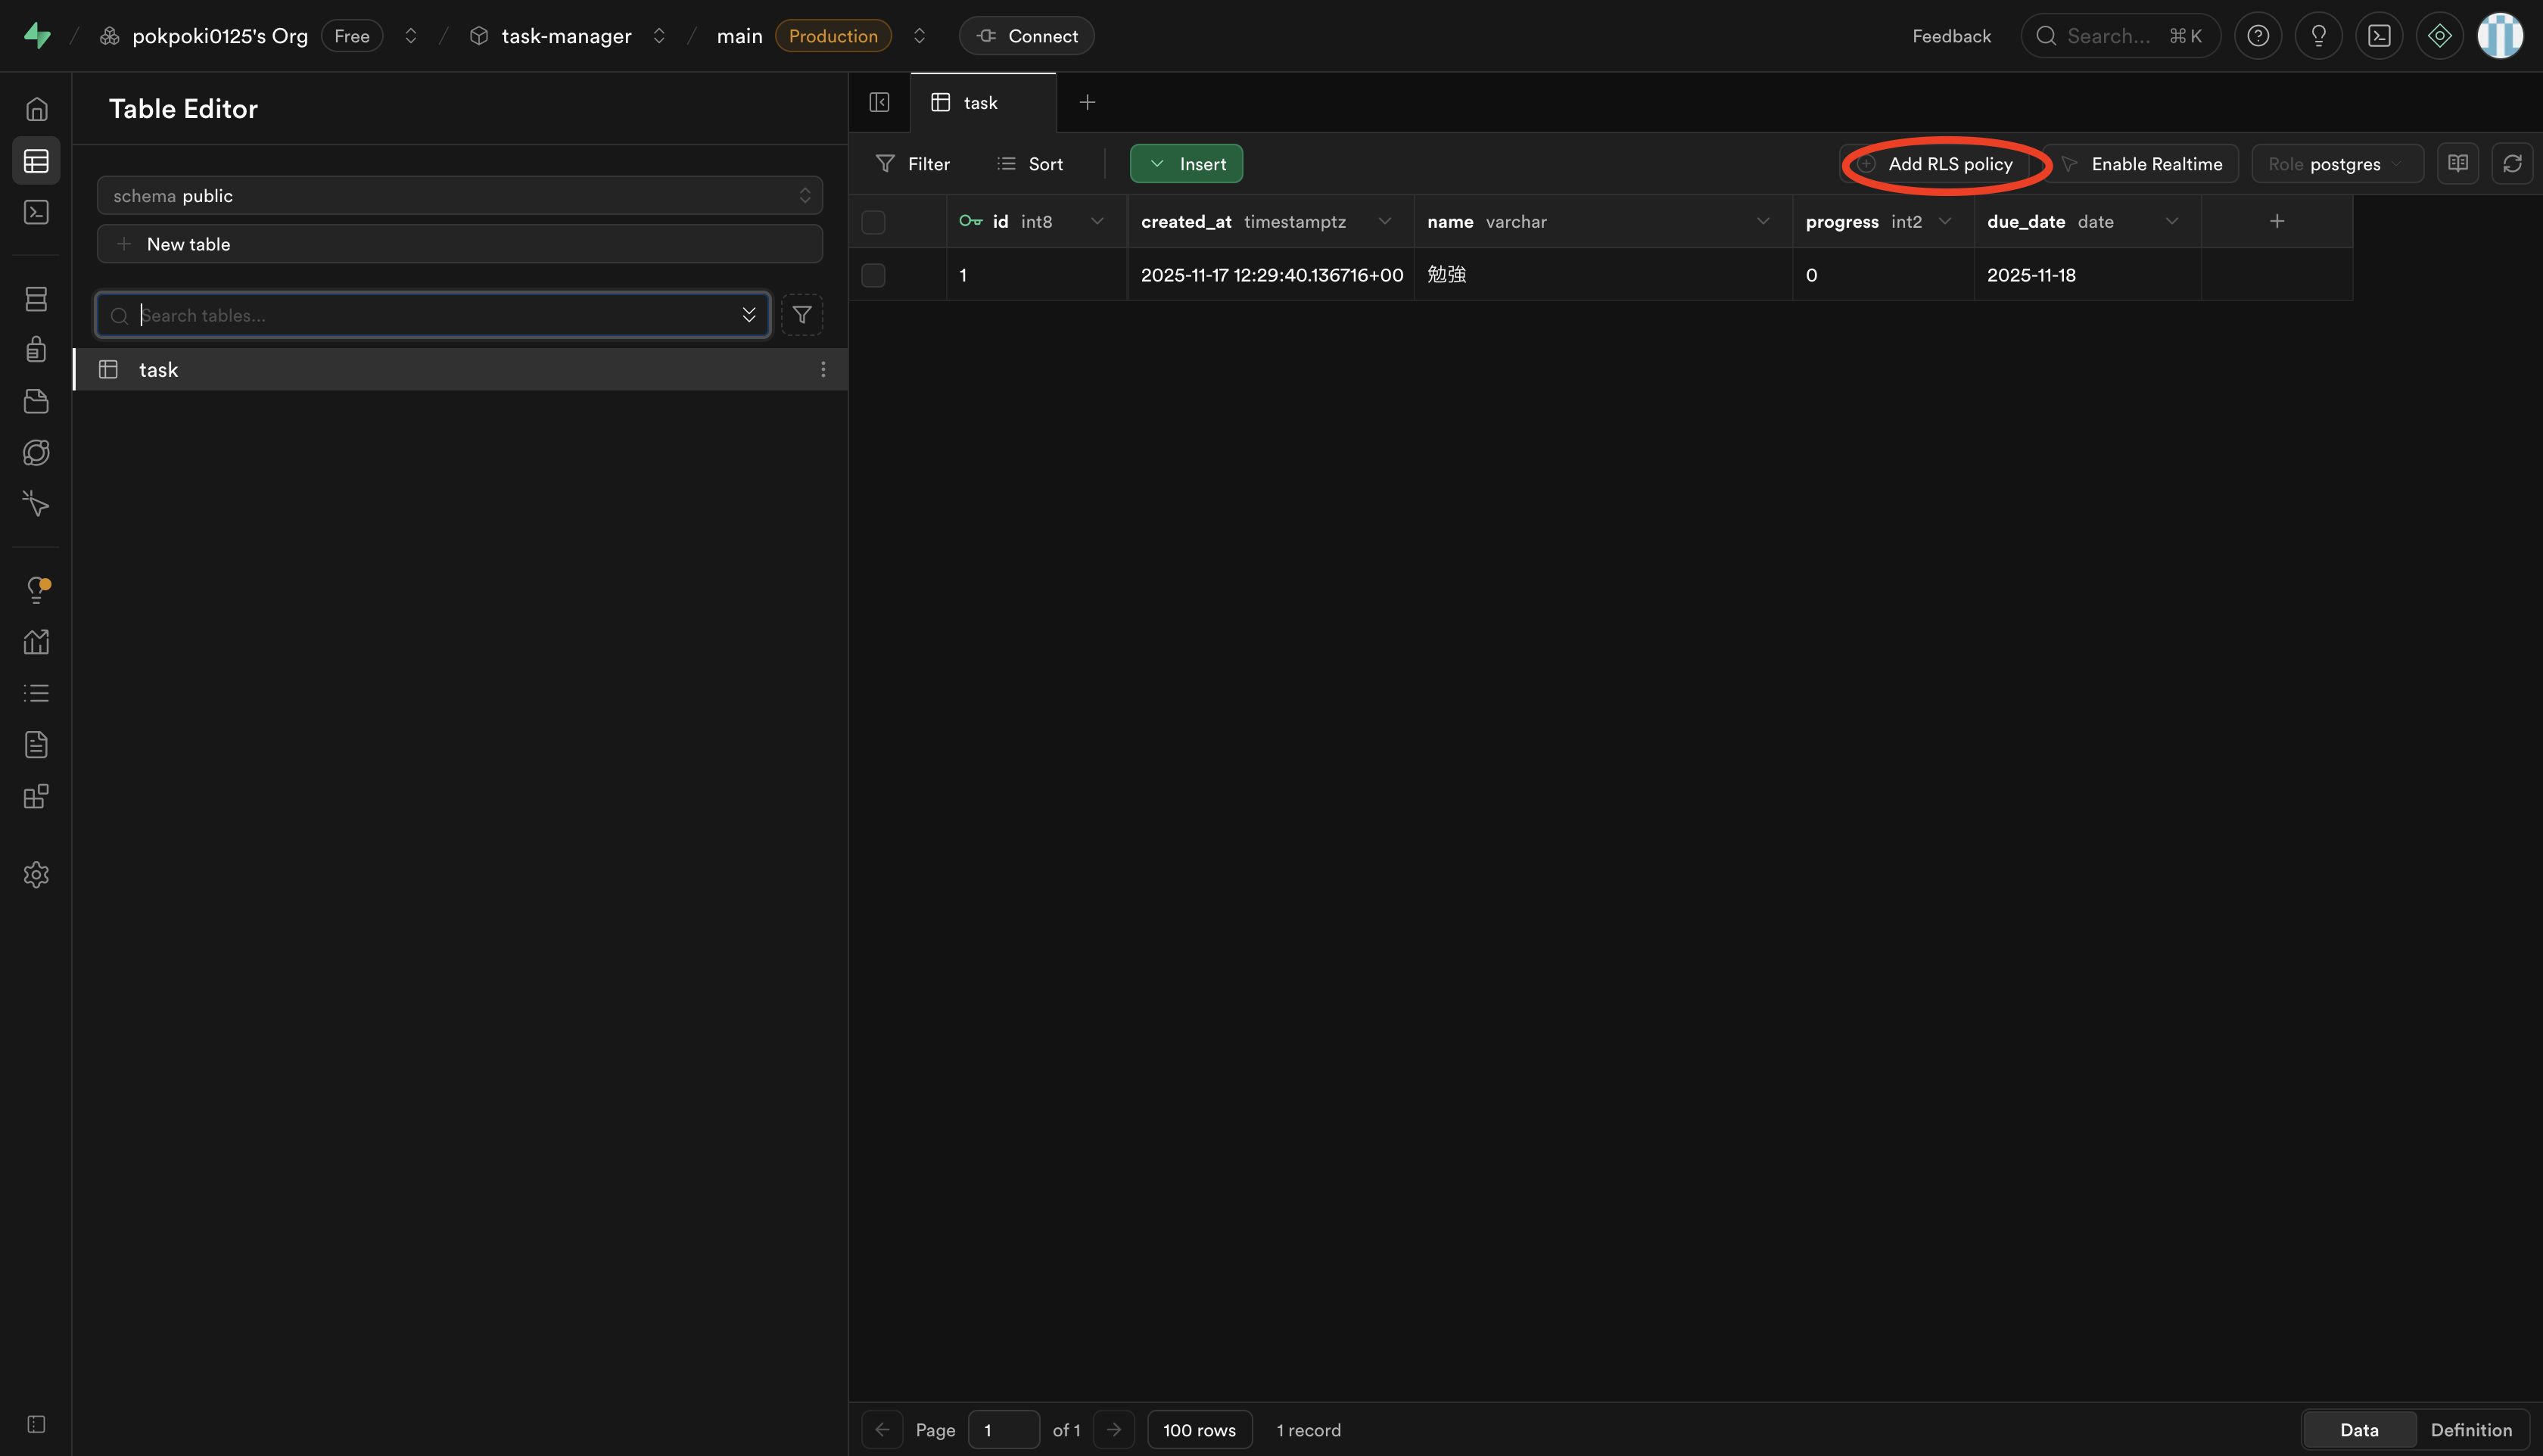Select the checkbox for row 1
This screenshot has height=1456, width=2543.
(x=873, y=275)
